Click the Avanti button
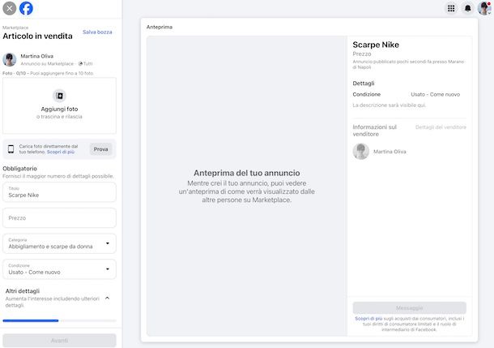This screenshot has height=348, width=494. [59, 341]
